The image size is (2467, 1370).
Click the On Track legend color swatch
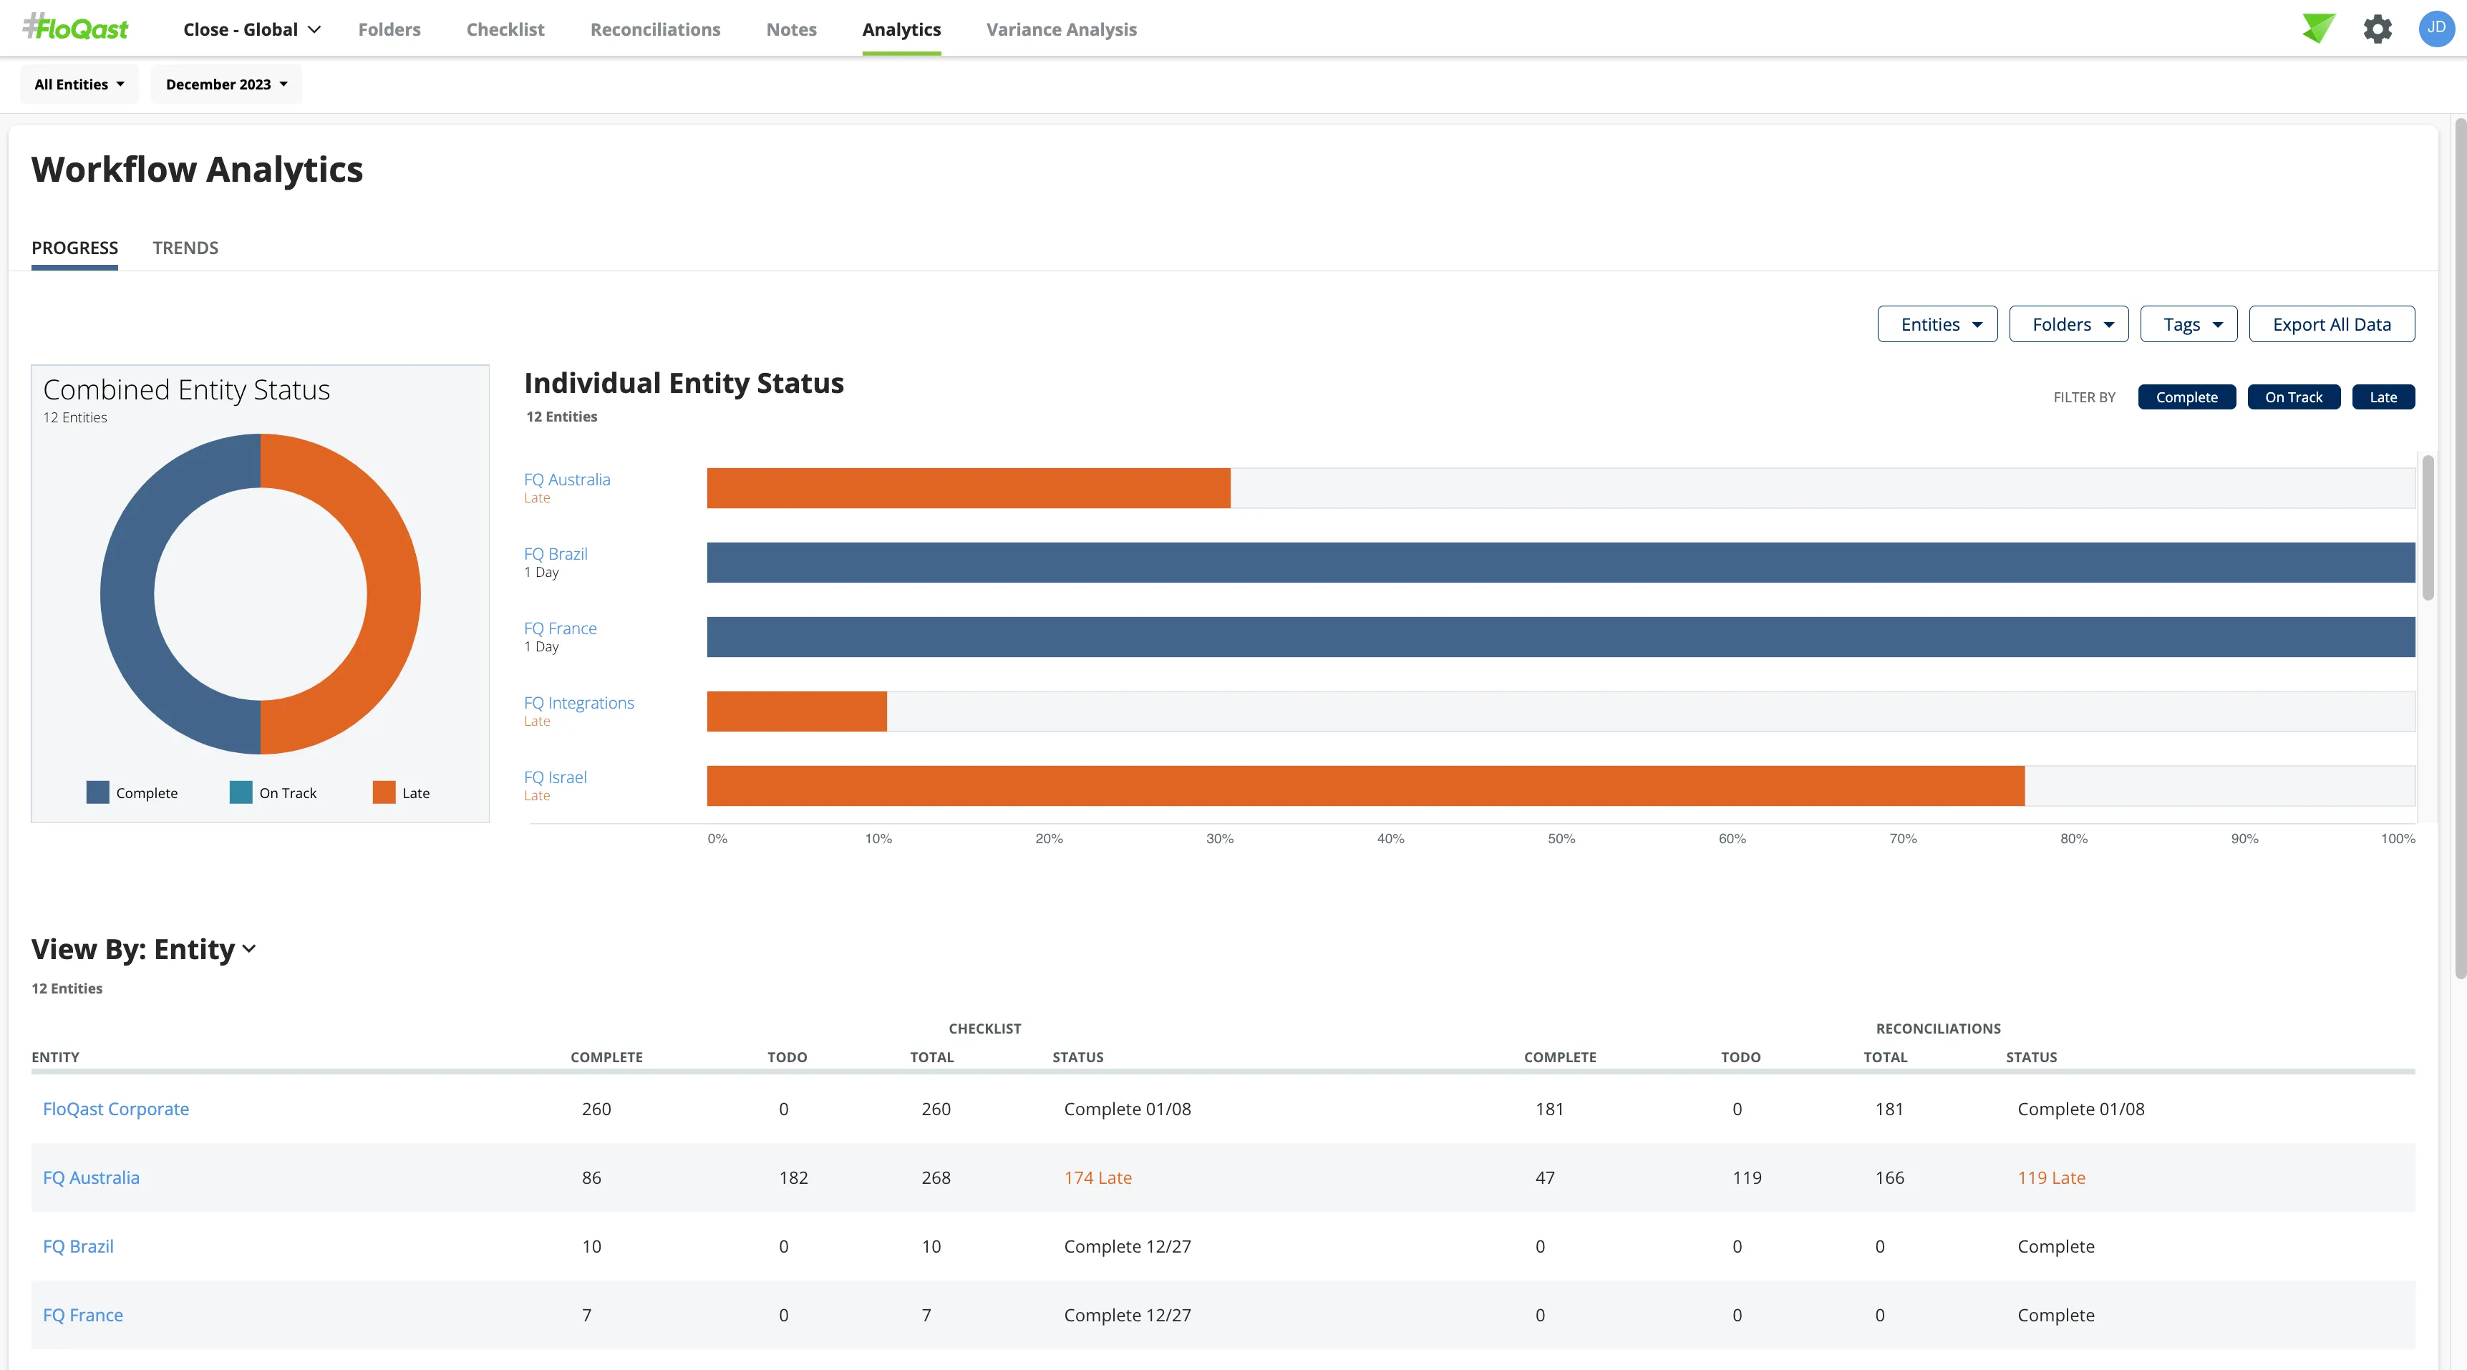click(241, 792)
